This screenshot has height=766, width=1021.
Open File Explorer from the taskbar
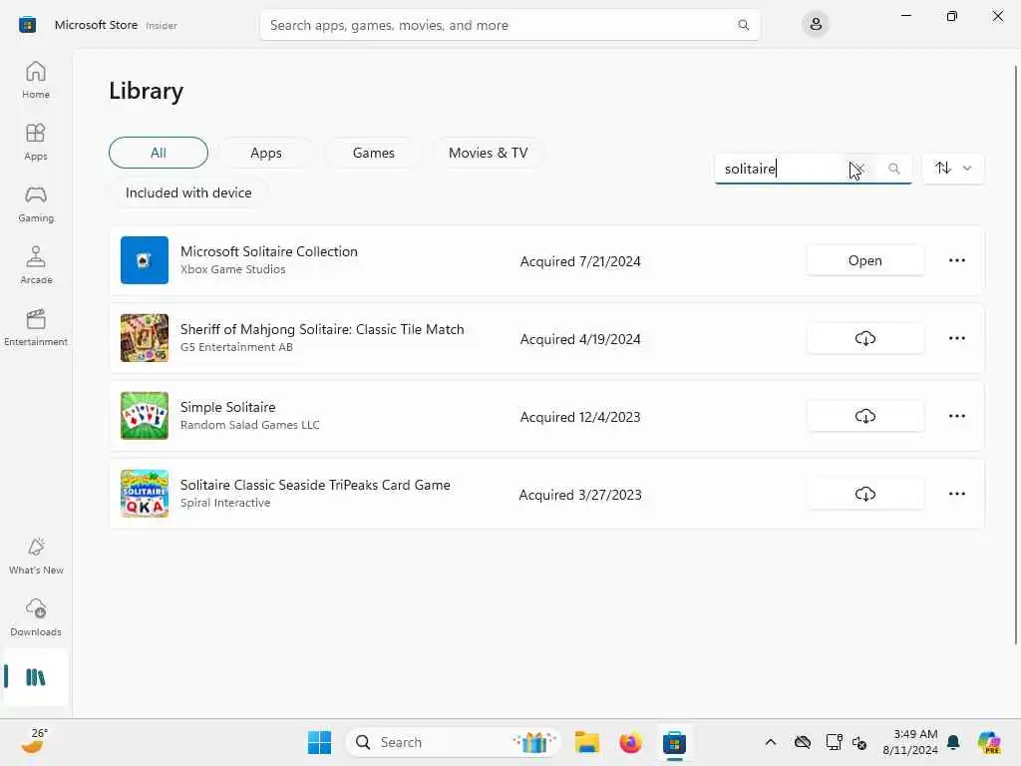click(x=586, y=742)
